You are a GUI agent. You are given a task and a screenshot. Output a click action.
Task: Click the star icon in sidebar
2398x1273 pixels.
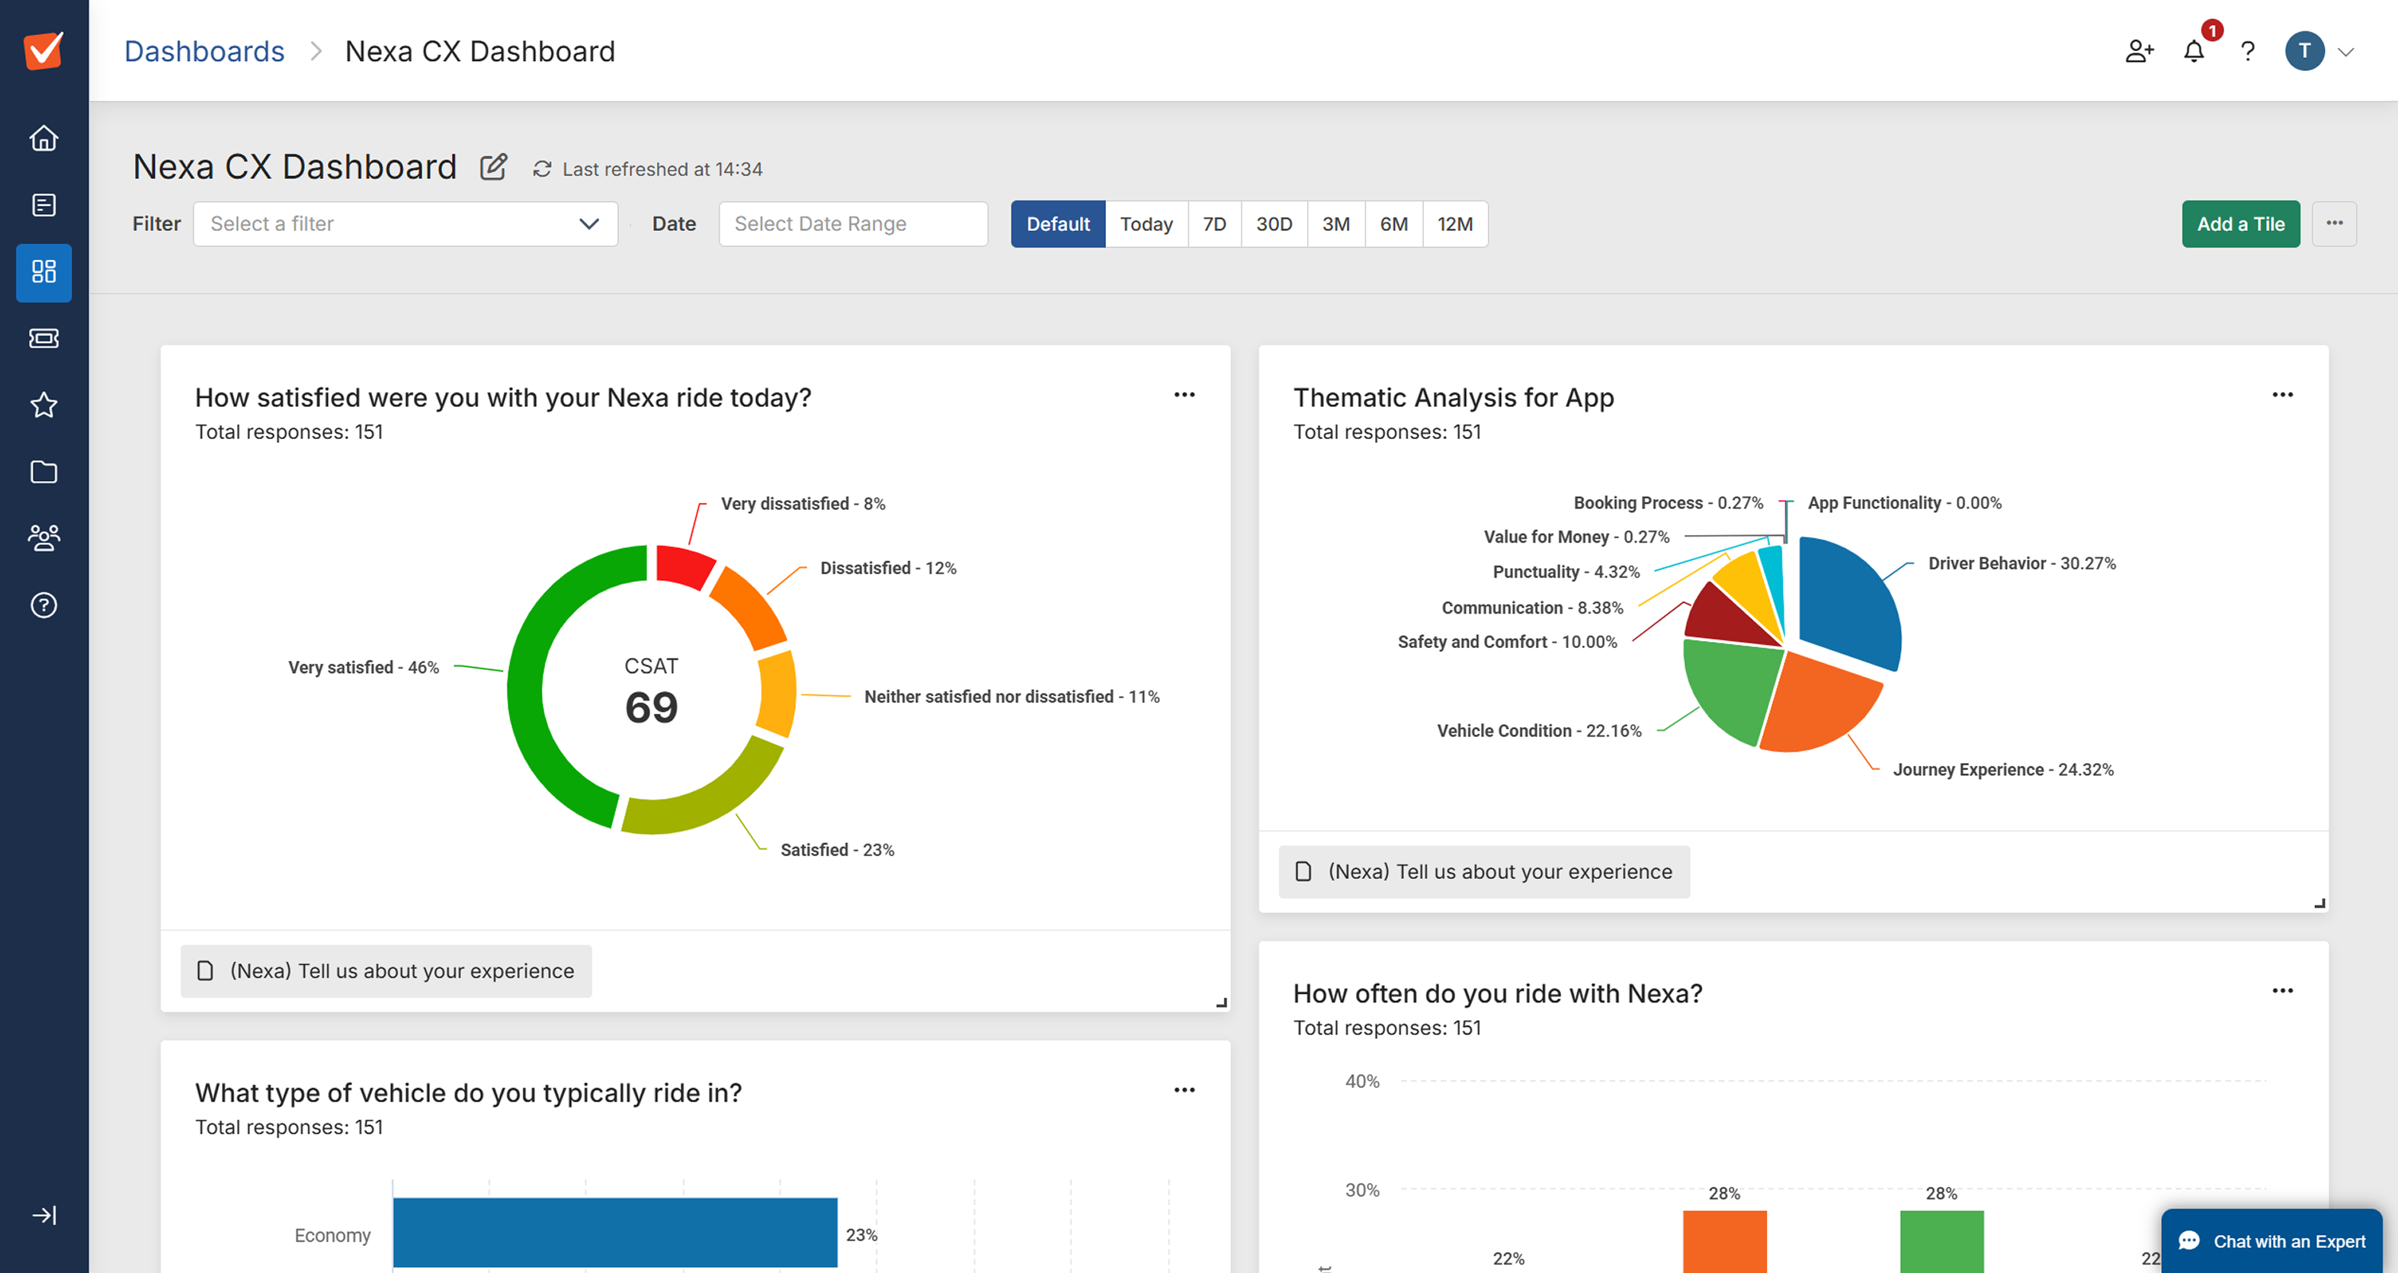43,405
